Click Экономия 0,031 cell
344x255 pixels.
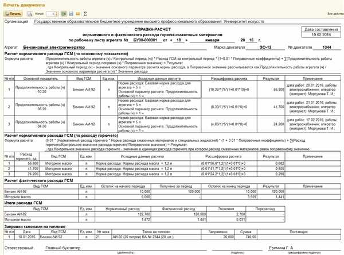[x=226, y=219]
